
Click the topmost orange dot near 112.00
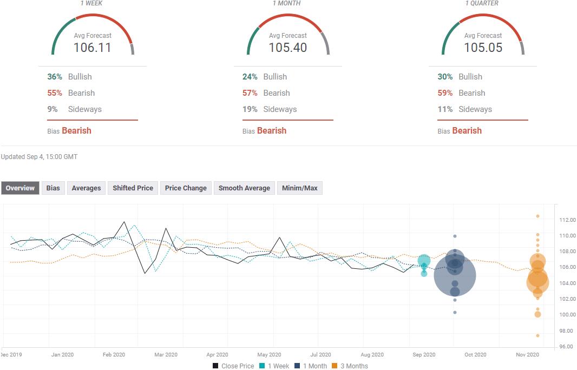[x=537, y=216]
